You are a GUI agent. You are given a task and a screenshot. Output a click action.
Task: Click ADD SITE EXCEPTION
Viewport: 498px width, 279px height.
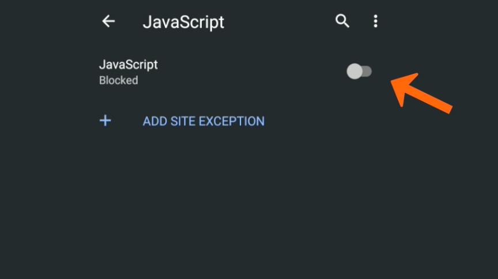(x=203, y=121)
